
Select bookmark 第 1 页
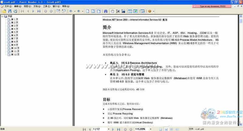pyautogui.click(x=14, y=19)
